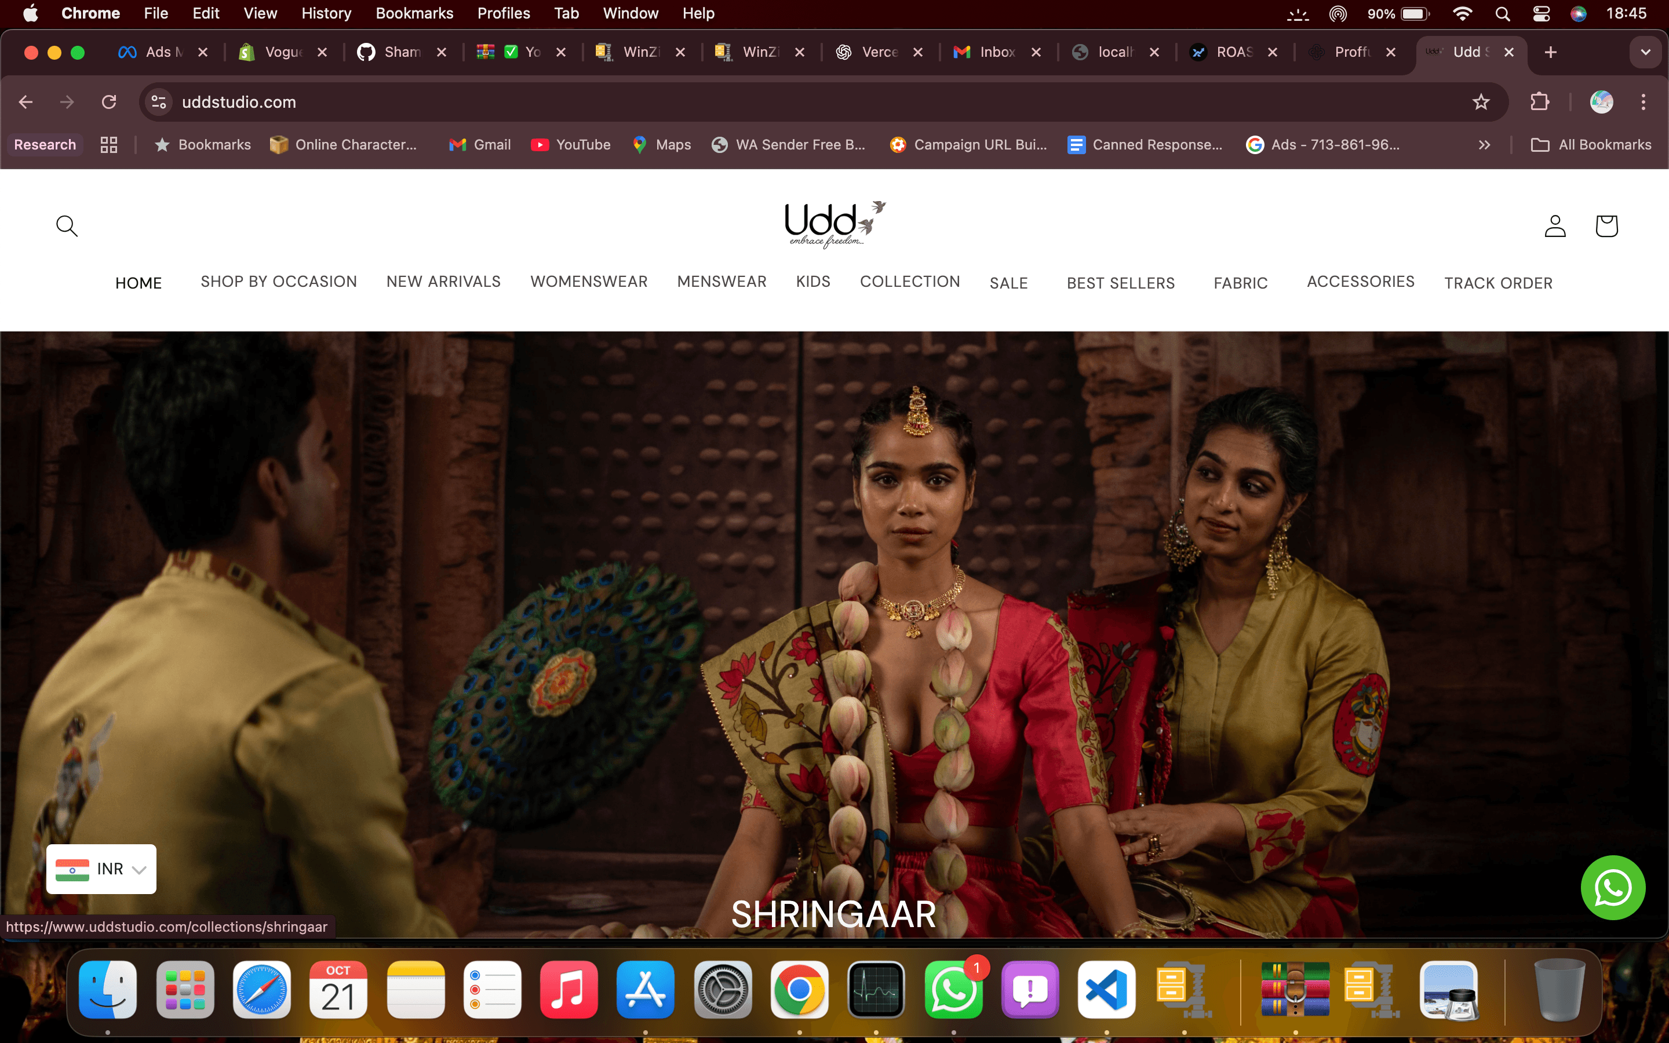Bookmark this page with star icon
1669x1043 pixels.
1481,102
